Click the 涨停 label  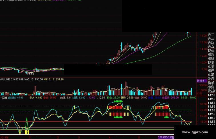(x=211, y=70)
